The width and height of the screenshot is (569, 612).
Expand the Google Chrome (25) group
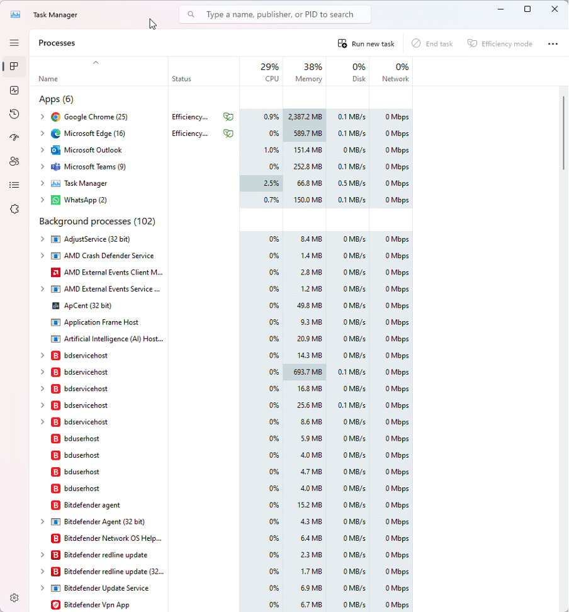coord(42,116)
